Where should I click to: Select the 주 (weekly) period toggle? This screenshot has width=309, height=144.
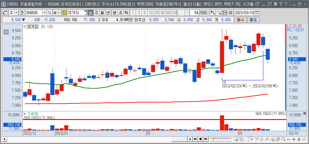coord(96,13)
